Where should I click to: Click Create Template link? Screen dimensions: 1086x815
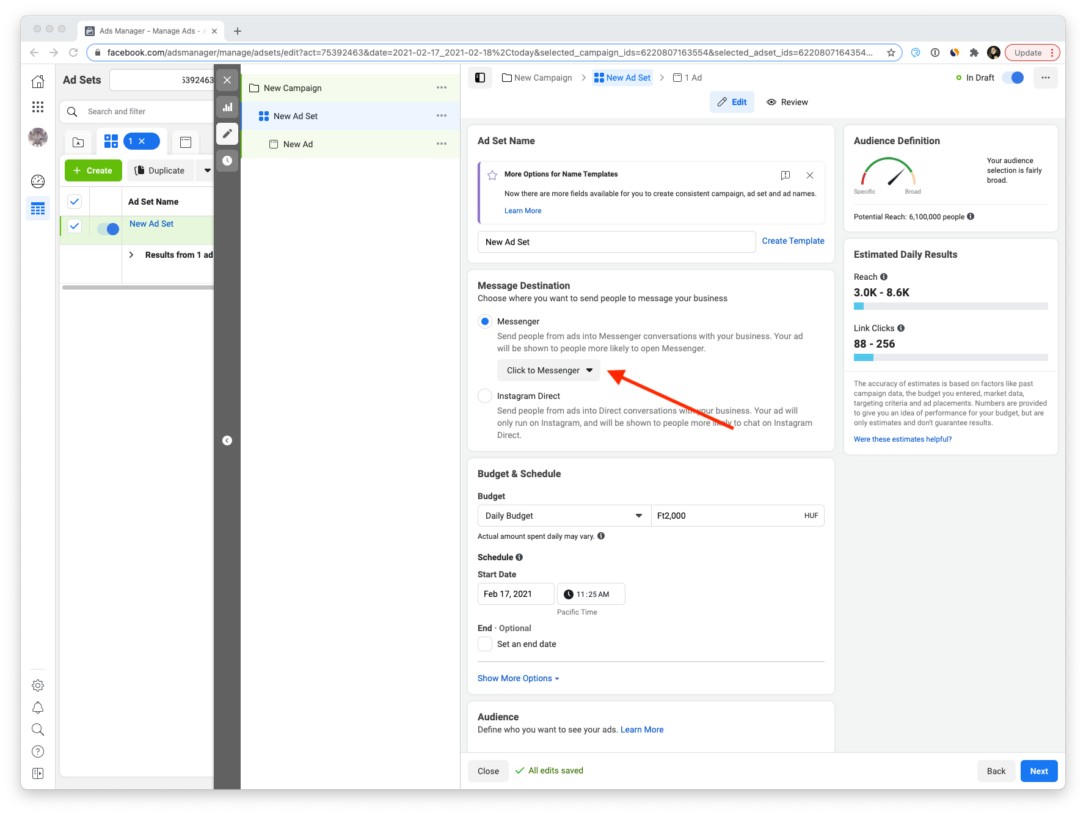point(793,241)
